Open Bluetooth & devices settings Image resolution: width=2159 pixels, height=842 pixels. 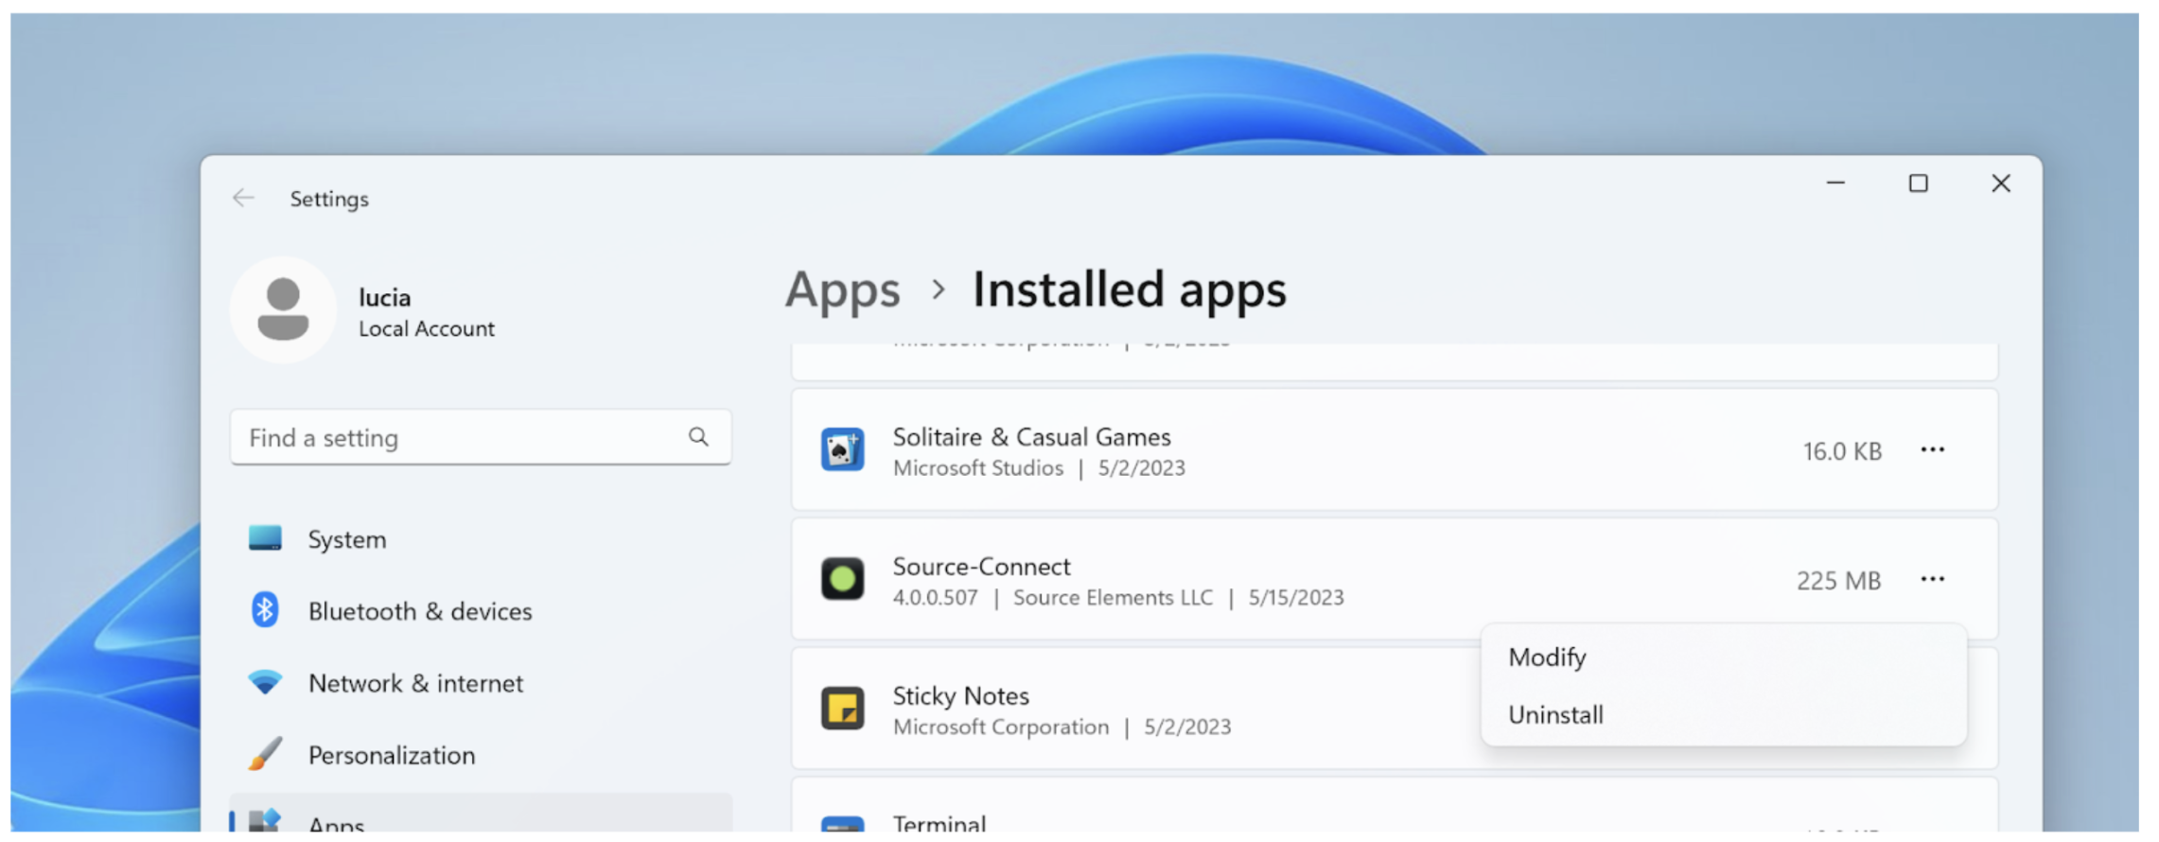click(x=420, y=611)
